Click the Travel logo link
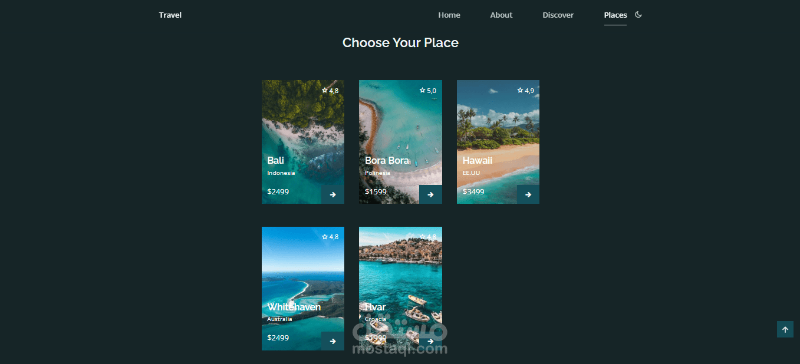The width and height of the screenshot is (800, 364). 170,15
